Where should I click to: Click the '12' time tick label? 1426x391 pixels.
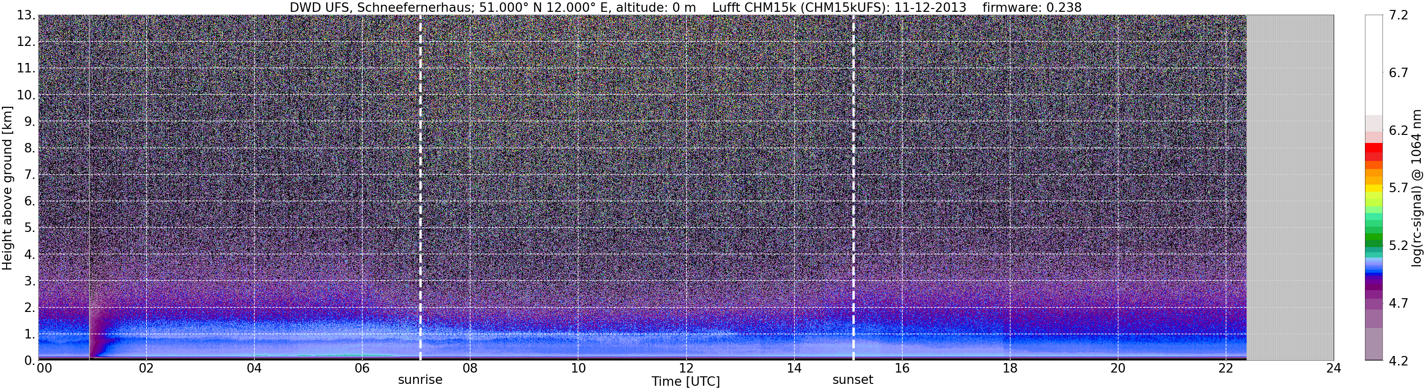[x=686, y=369]
